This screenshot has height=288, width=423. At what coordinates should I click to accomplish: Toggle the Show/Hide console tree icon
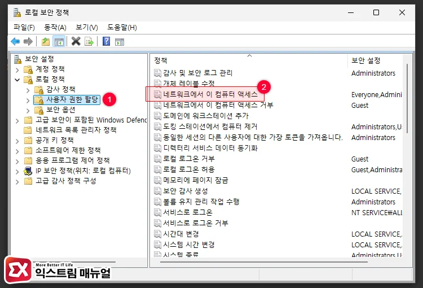(x=59, y=42)
